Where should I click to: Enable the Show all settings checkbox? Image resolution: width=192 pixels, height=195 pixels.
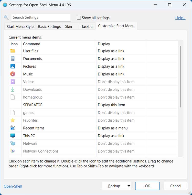79,18
